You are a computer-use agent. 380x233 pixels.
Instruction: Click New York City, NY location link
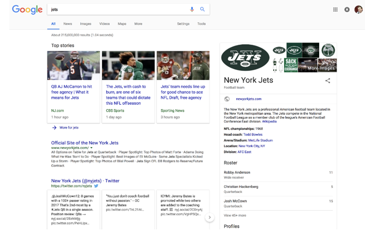pyautogui.click(x=251, y=146)
